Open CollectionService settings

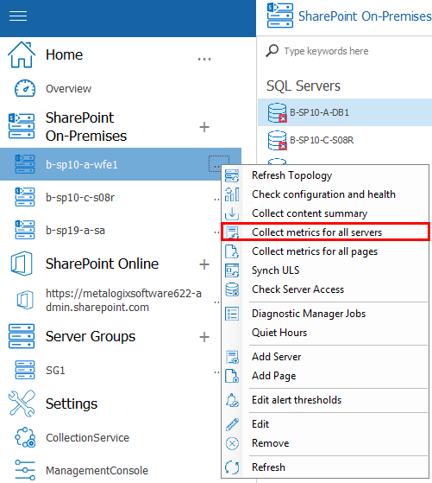pos(87,438)
